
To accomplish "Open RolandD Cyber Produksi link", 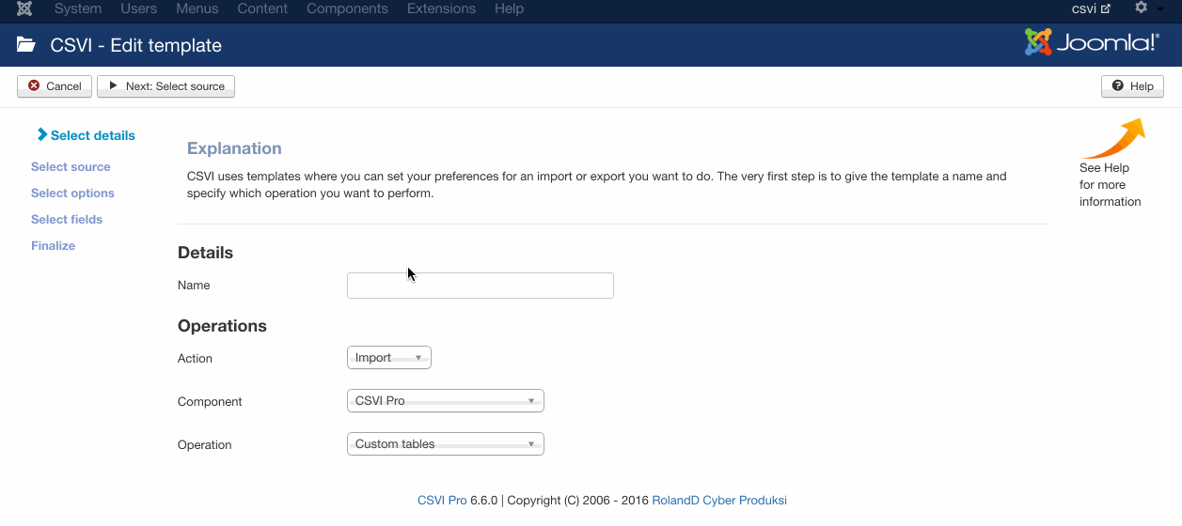I will tap(719, 501).
